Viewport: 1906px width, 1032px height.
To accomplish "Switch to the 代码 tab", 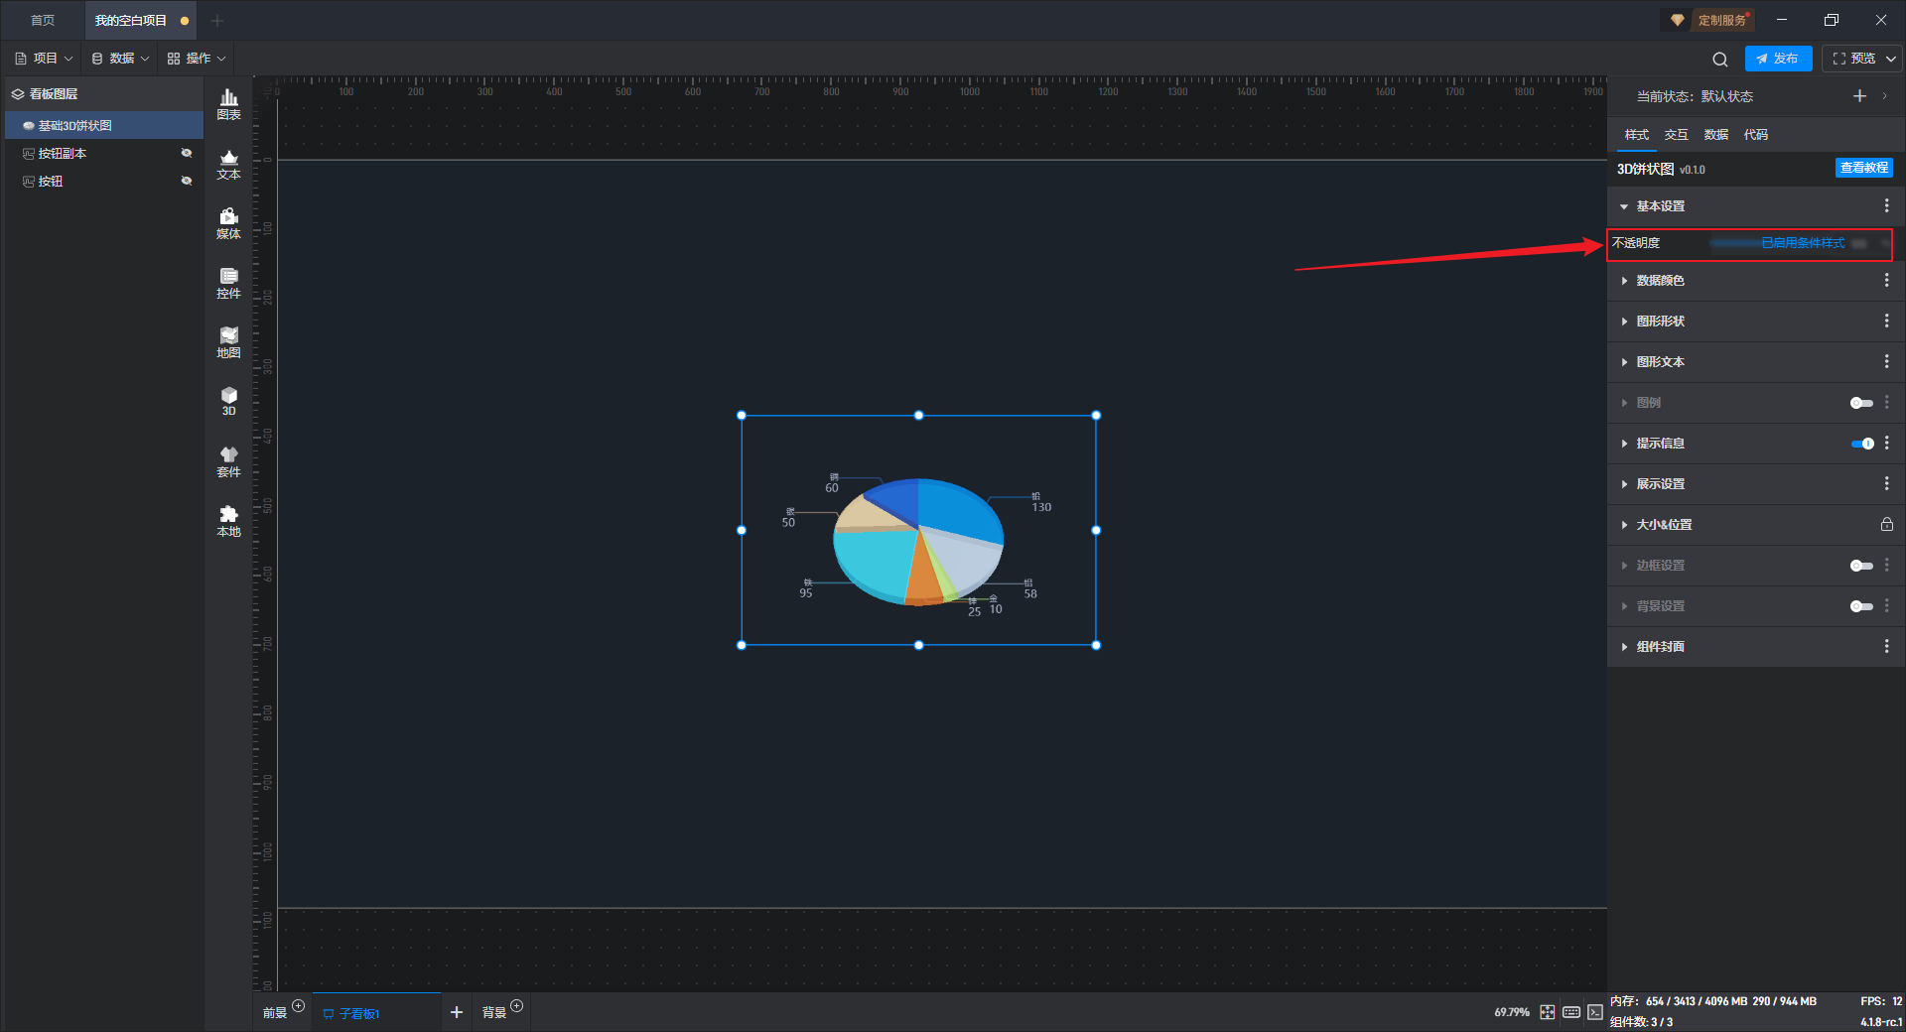I will [1755, 135].
